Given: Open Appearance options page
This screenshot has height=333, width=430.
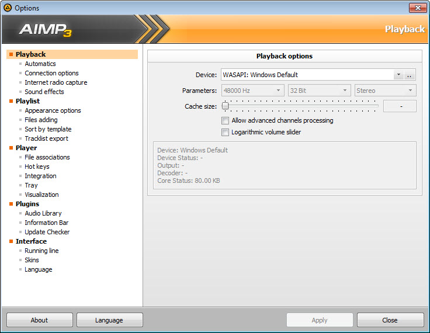Looking at the screenshot, I should (53, 110).
